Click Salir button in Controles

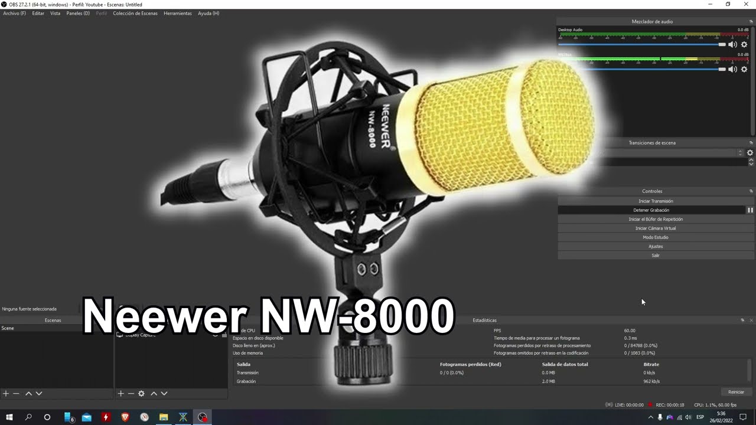point(656,256)
